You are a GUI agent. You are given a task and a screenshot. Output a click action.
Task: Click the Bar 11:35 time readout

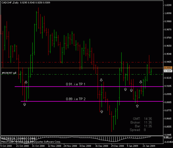[x=143, y=126]
